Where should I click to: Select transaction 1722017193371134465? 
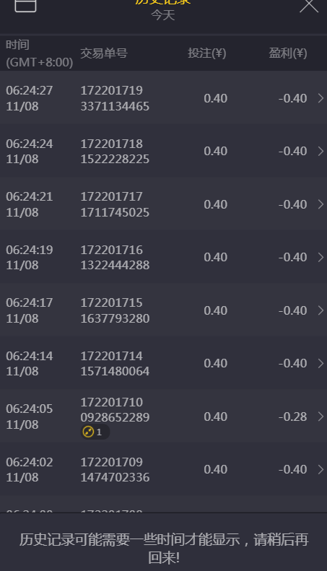point(115,98)
